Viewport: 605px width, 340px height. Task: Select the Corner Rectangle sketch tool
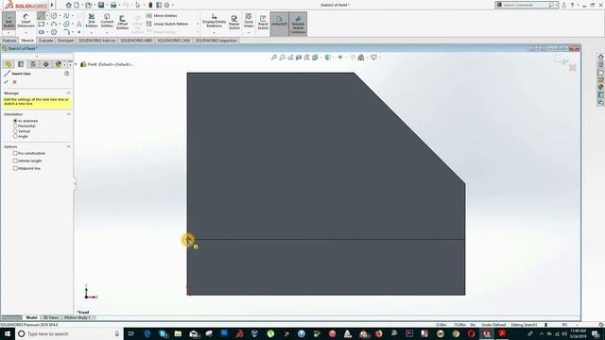coord(42,24)
